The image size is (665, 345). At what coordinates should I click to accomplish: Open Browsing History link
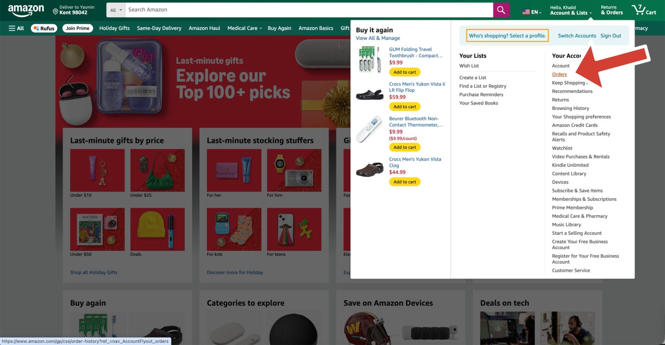tap(570, 108)
